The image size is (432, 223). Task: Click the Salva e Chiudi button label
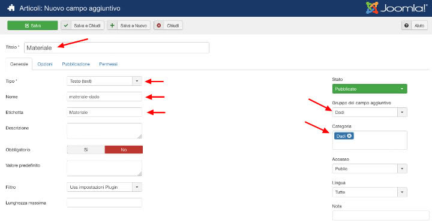(x=88, y=26)
